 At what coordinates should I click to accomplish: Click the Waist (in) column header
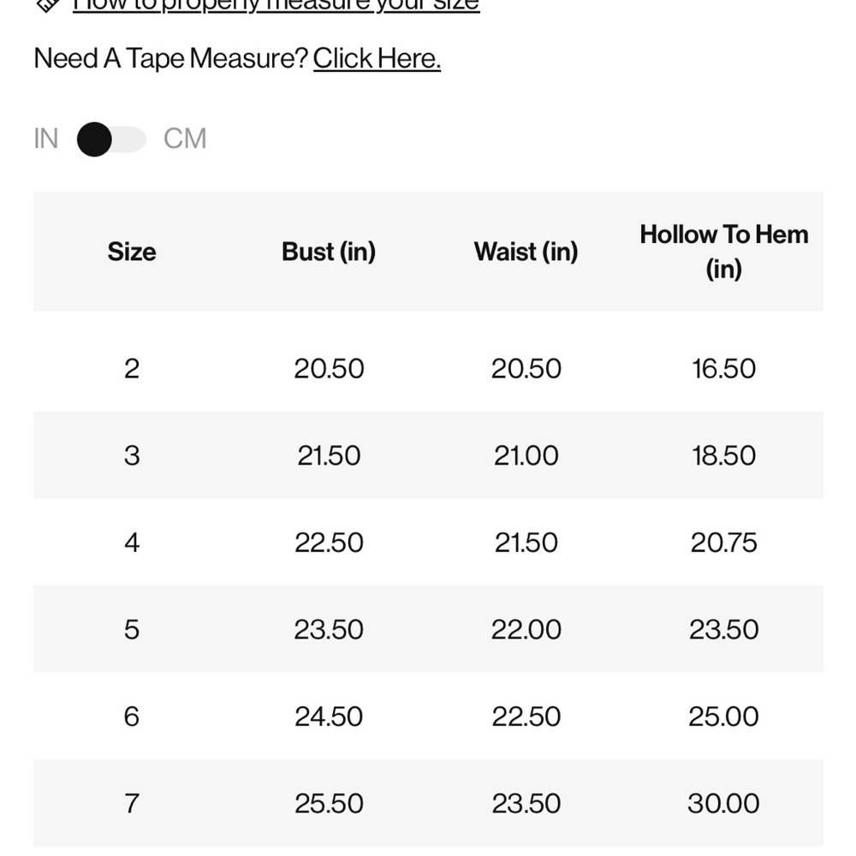click(x=526, y=252)
